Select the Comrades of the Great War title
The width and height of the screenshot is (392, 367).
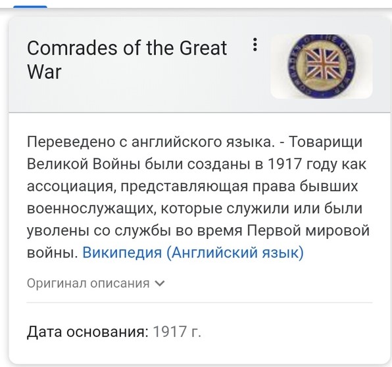[x=127, y=60]
